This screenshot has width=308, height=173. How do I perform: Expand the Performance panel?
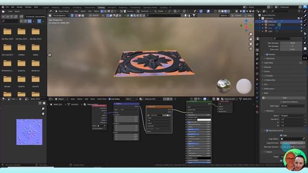pos(269,88)
